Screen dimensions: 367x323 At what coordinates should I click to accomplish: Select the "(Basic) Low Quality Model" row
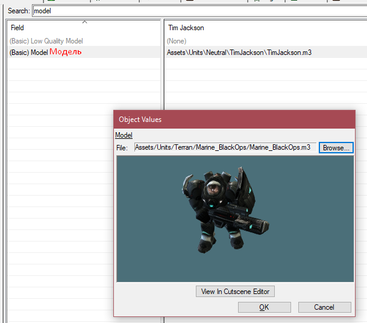84,41
